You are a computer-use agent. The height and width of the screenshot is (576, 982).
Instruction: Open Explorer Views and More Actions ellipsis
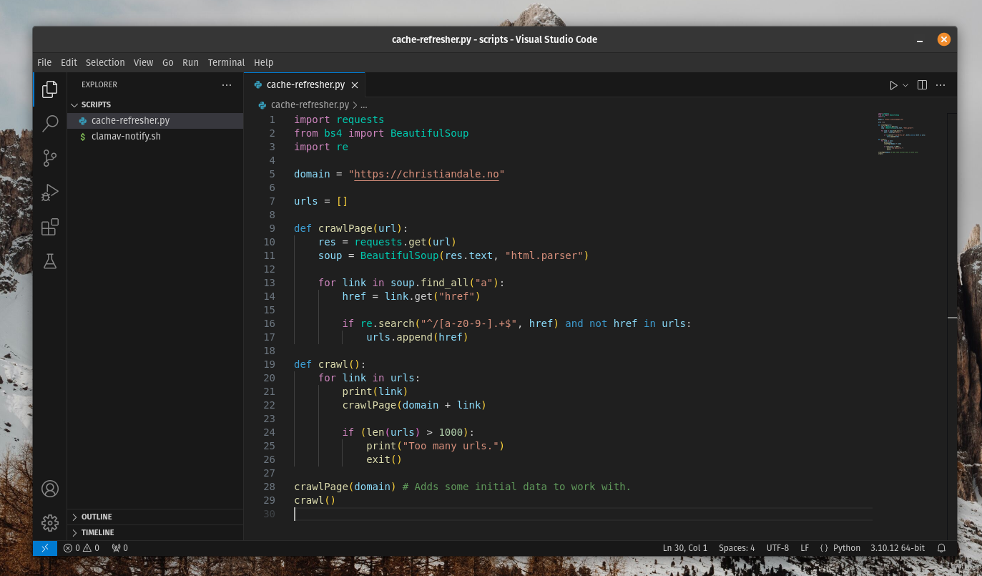click(227, 84)
